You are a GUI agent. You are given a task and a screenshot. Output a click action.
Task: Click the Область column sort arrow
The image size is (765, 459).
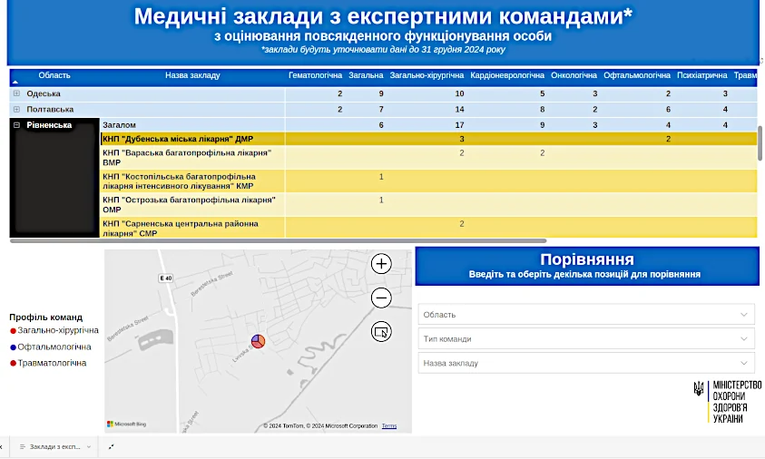(x=15, y=82)
